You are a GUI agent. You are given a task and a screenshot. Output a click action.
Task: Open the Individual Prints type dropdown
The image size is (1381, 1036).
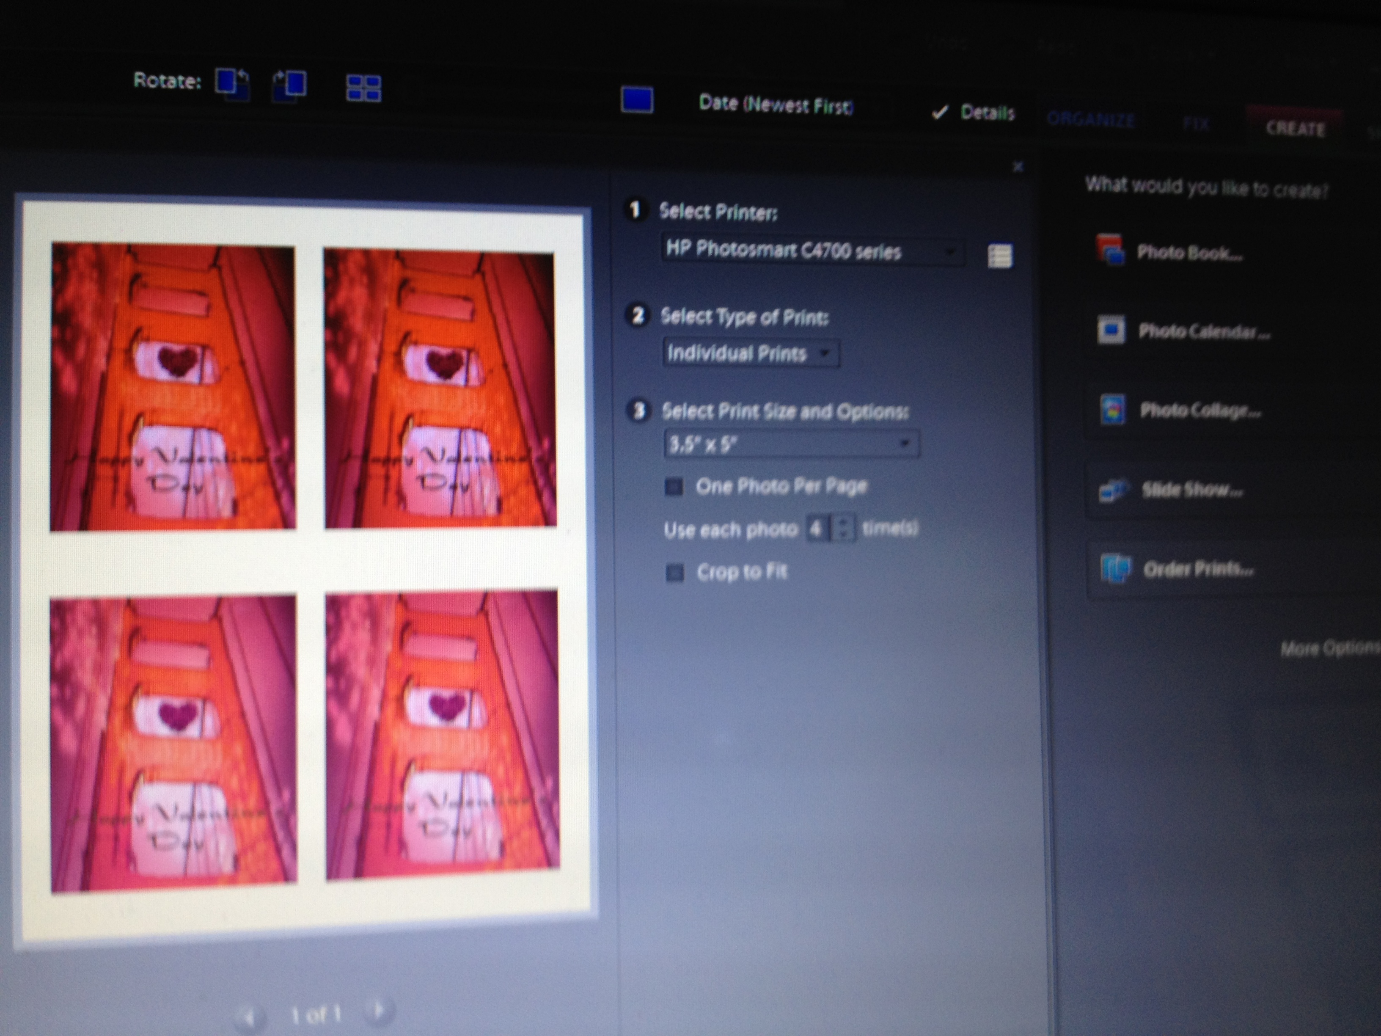[x=751, y=353]
